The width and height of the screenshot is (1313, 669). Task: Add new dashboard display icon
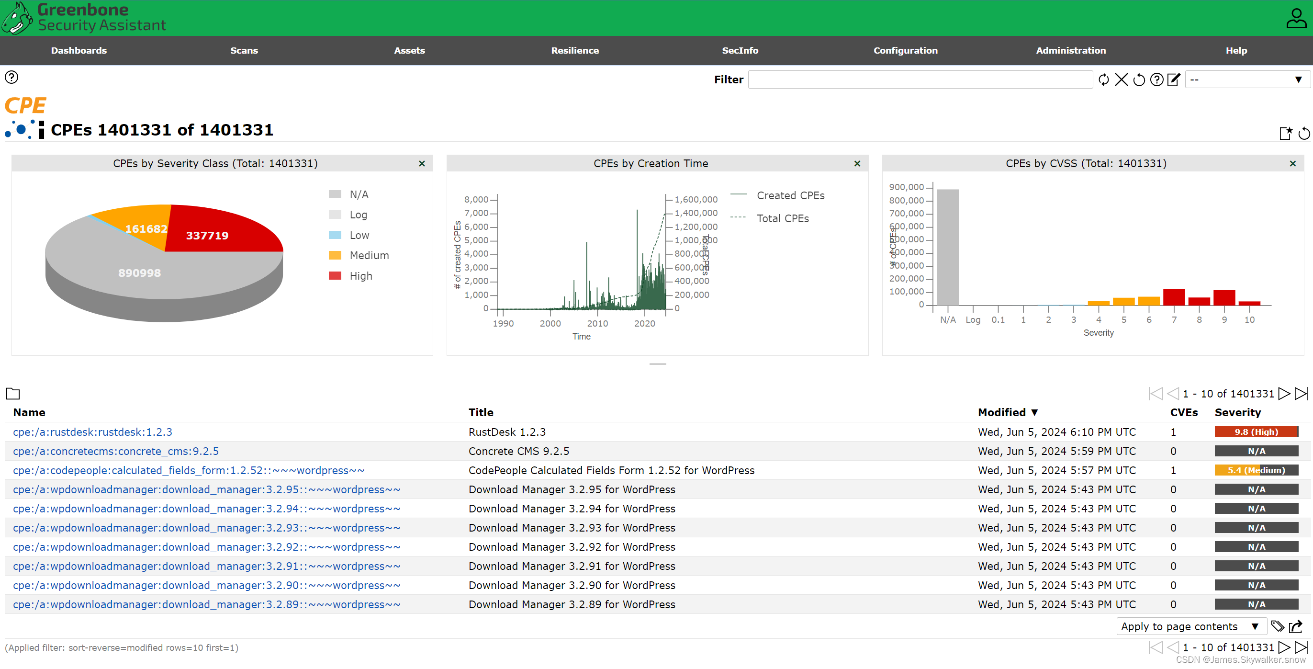[x=1285, y=134]
